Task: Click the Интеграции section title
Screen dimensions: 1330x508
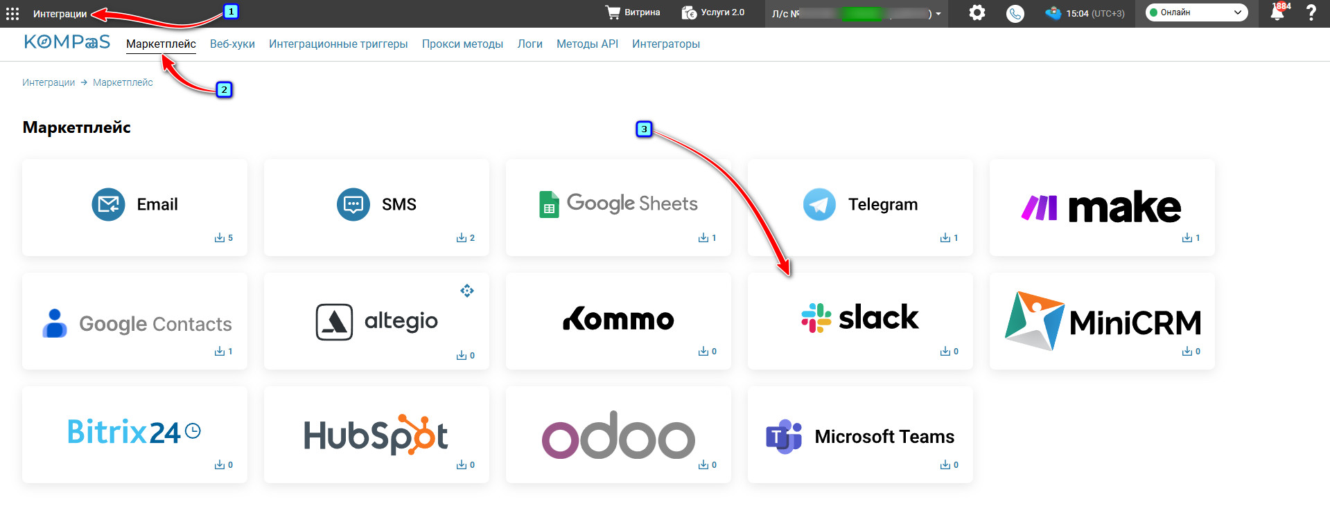Action: click(60, 14)
